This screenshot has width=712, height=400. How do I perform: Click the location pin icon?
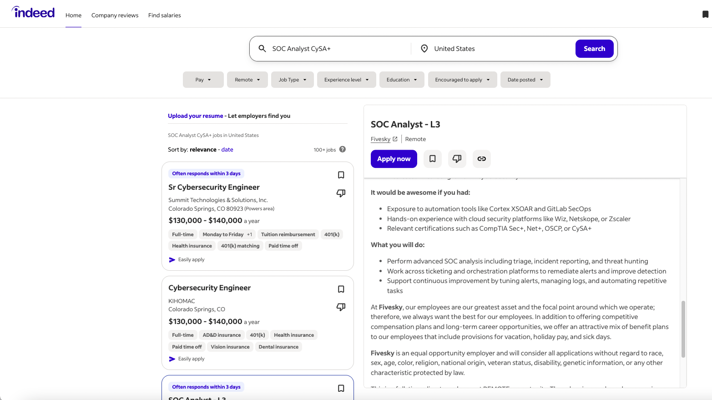click(424, 49)
